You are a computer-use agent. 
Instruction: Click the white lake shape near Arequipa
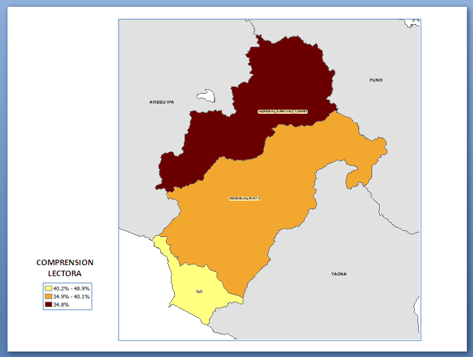(x=204, y=97)
